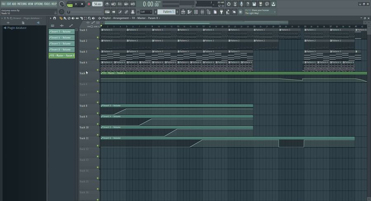Click the Stop button

click(82, 4)
